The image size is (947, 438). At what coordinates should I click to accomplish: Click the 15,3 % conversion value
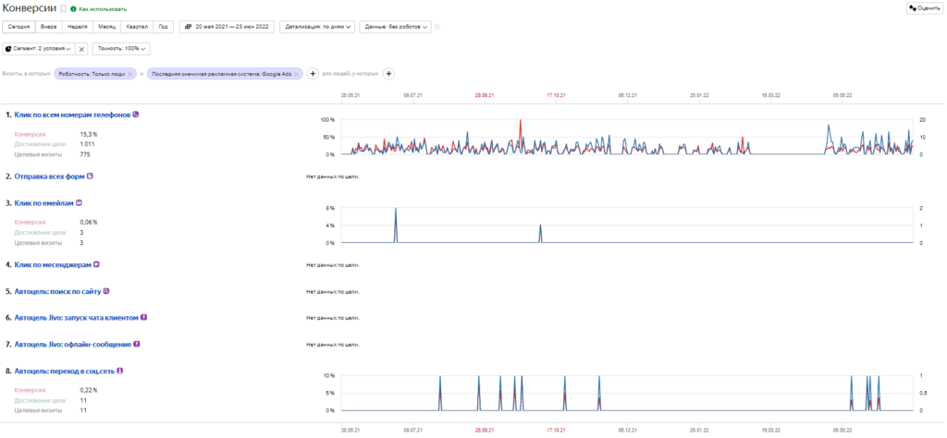pyautogui.click(x=89, y=134)
